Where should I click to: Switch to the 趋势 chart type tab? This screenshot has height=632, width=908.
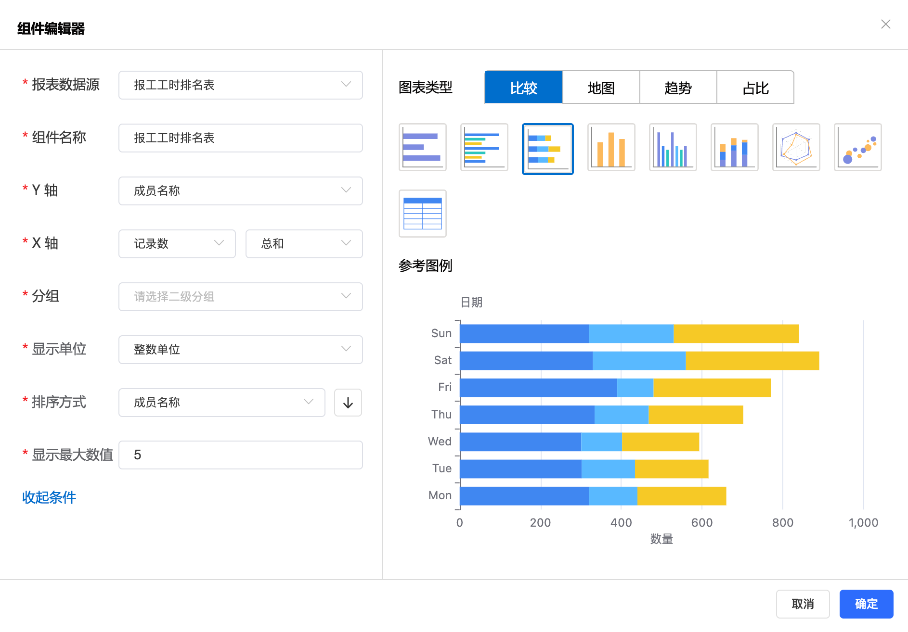coord(678,88)
